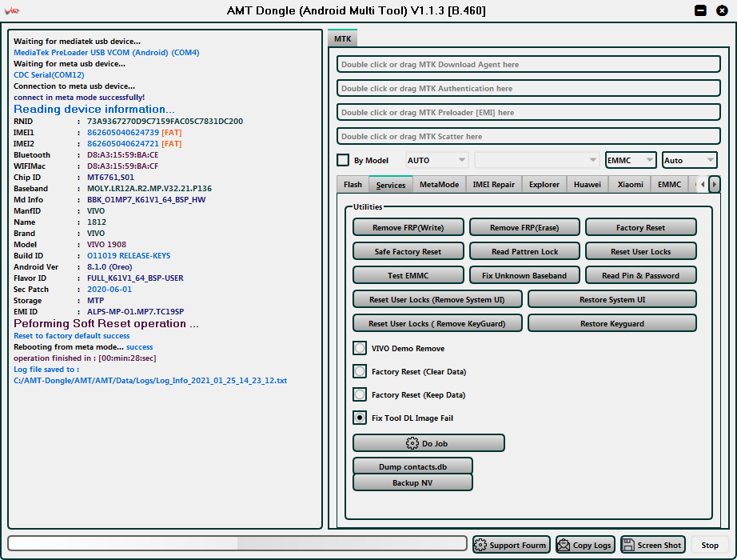737x560 pixels.
Task: Click the Fix Unknown Baseband button
Action: click(x=524, y=275)
